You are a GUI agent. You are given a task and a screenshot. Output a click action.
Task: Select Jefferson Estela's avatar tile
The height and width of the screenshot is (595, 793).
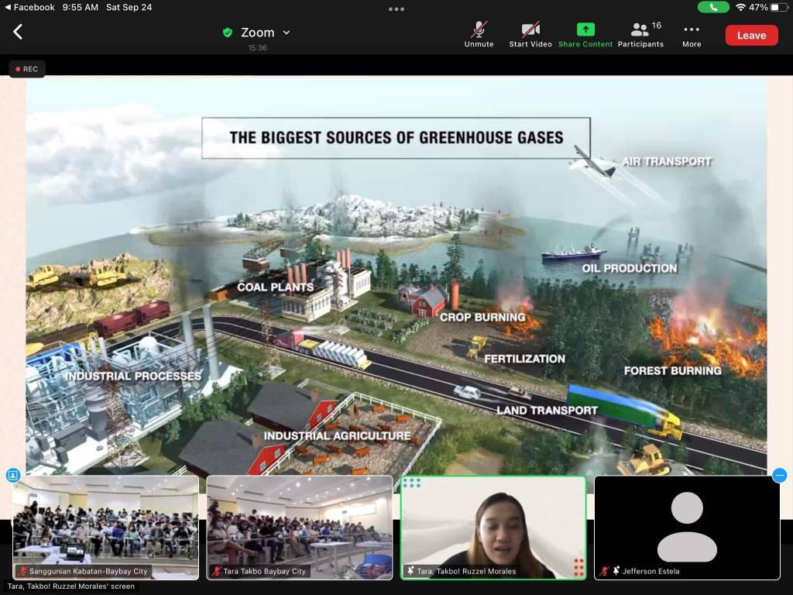click(x=687, y=527)
